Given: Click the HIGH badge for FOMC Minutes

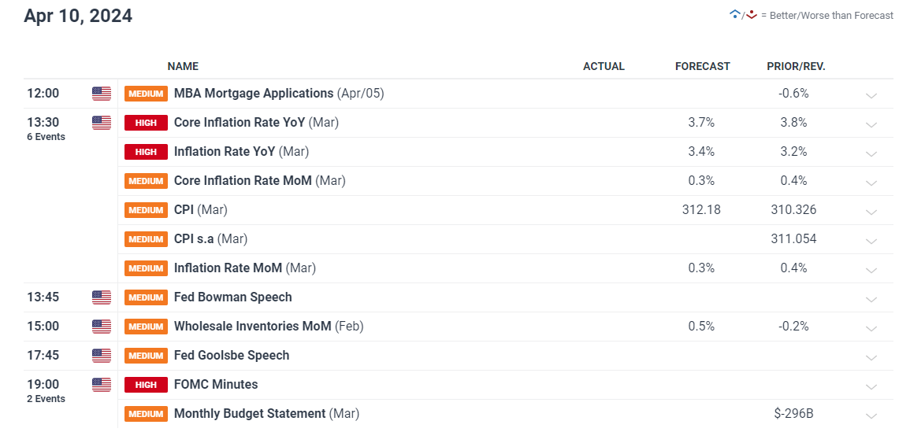Looking at the screenshot, I should pyautogui.click(x=147, y=385).
